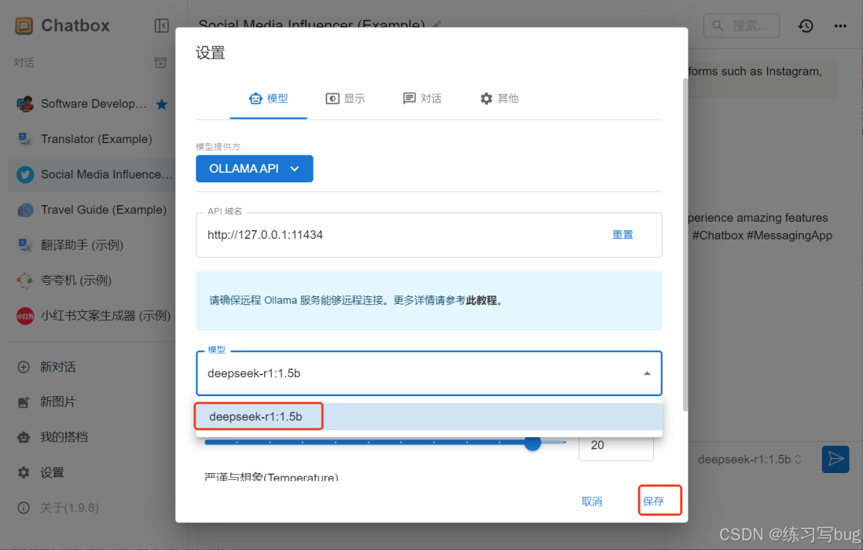Image resolution: width=863 pixels, height=550 pixels.
Task: Click the blue send message arrow button
Action: point(835,459)
